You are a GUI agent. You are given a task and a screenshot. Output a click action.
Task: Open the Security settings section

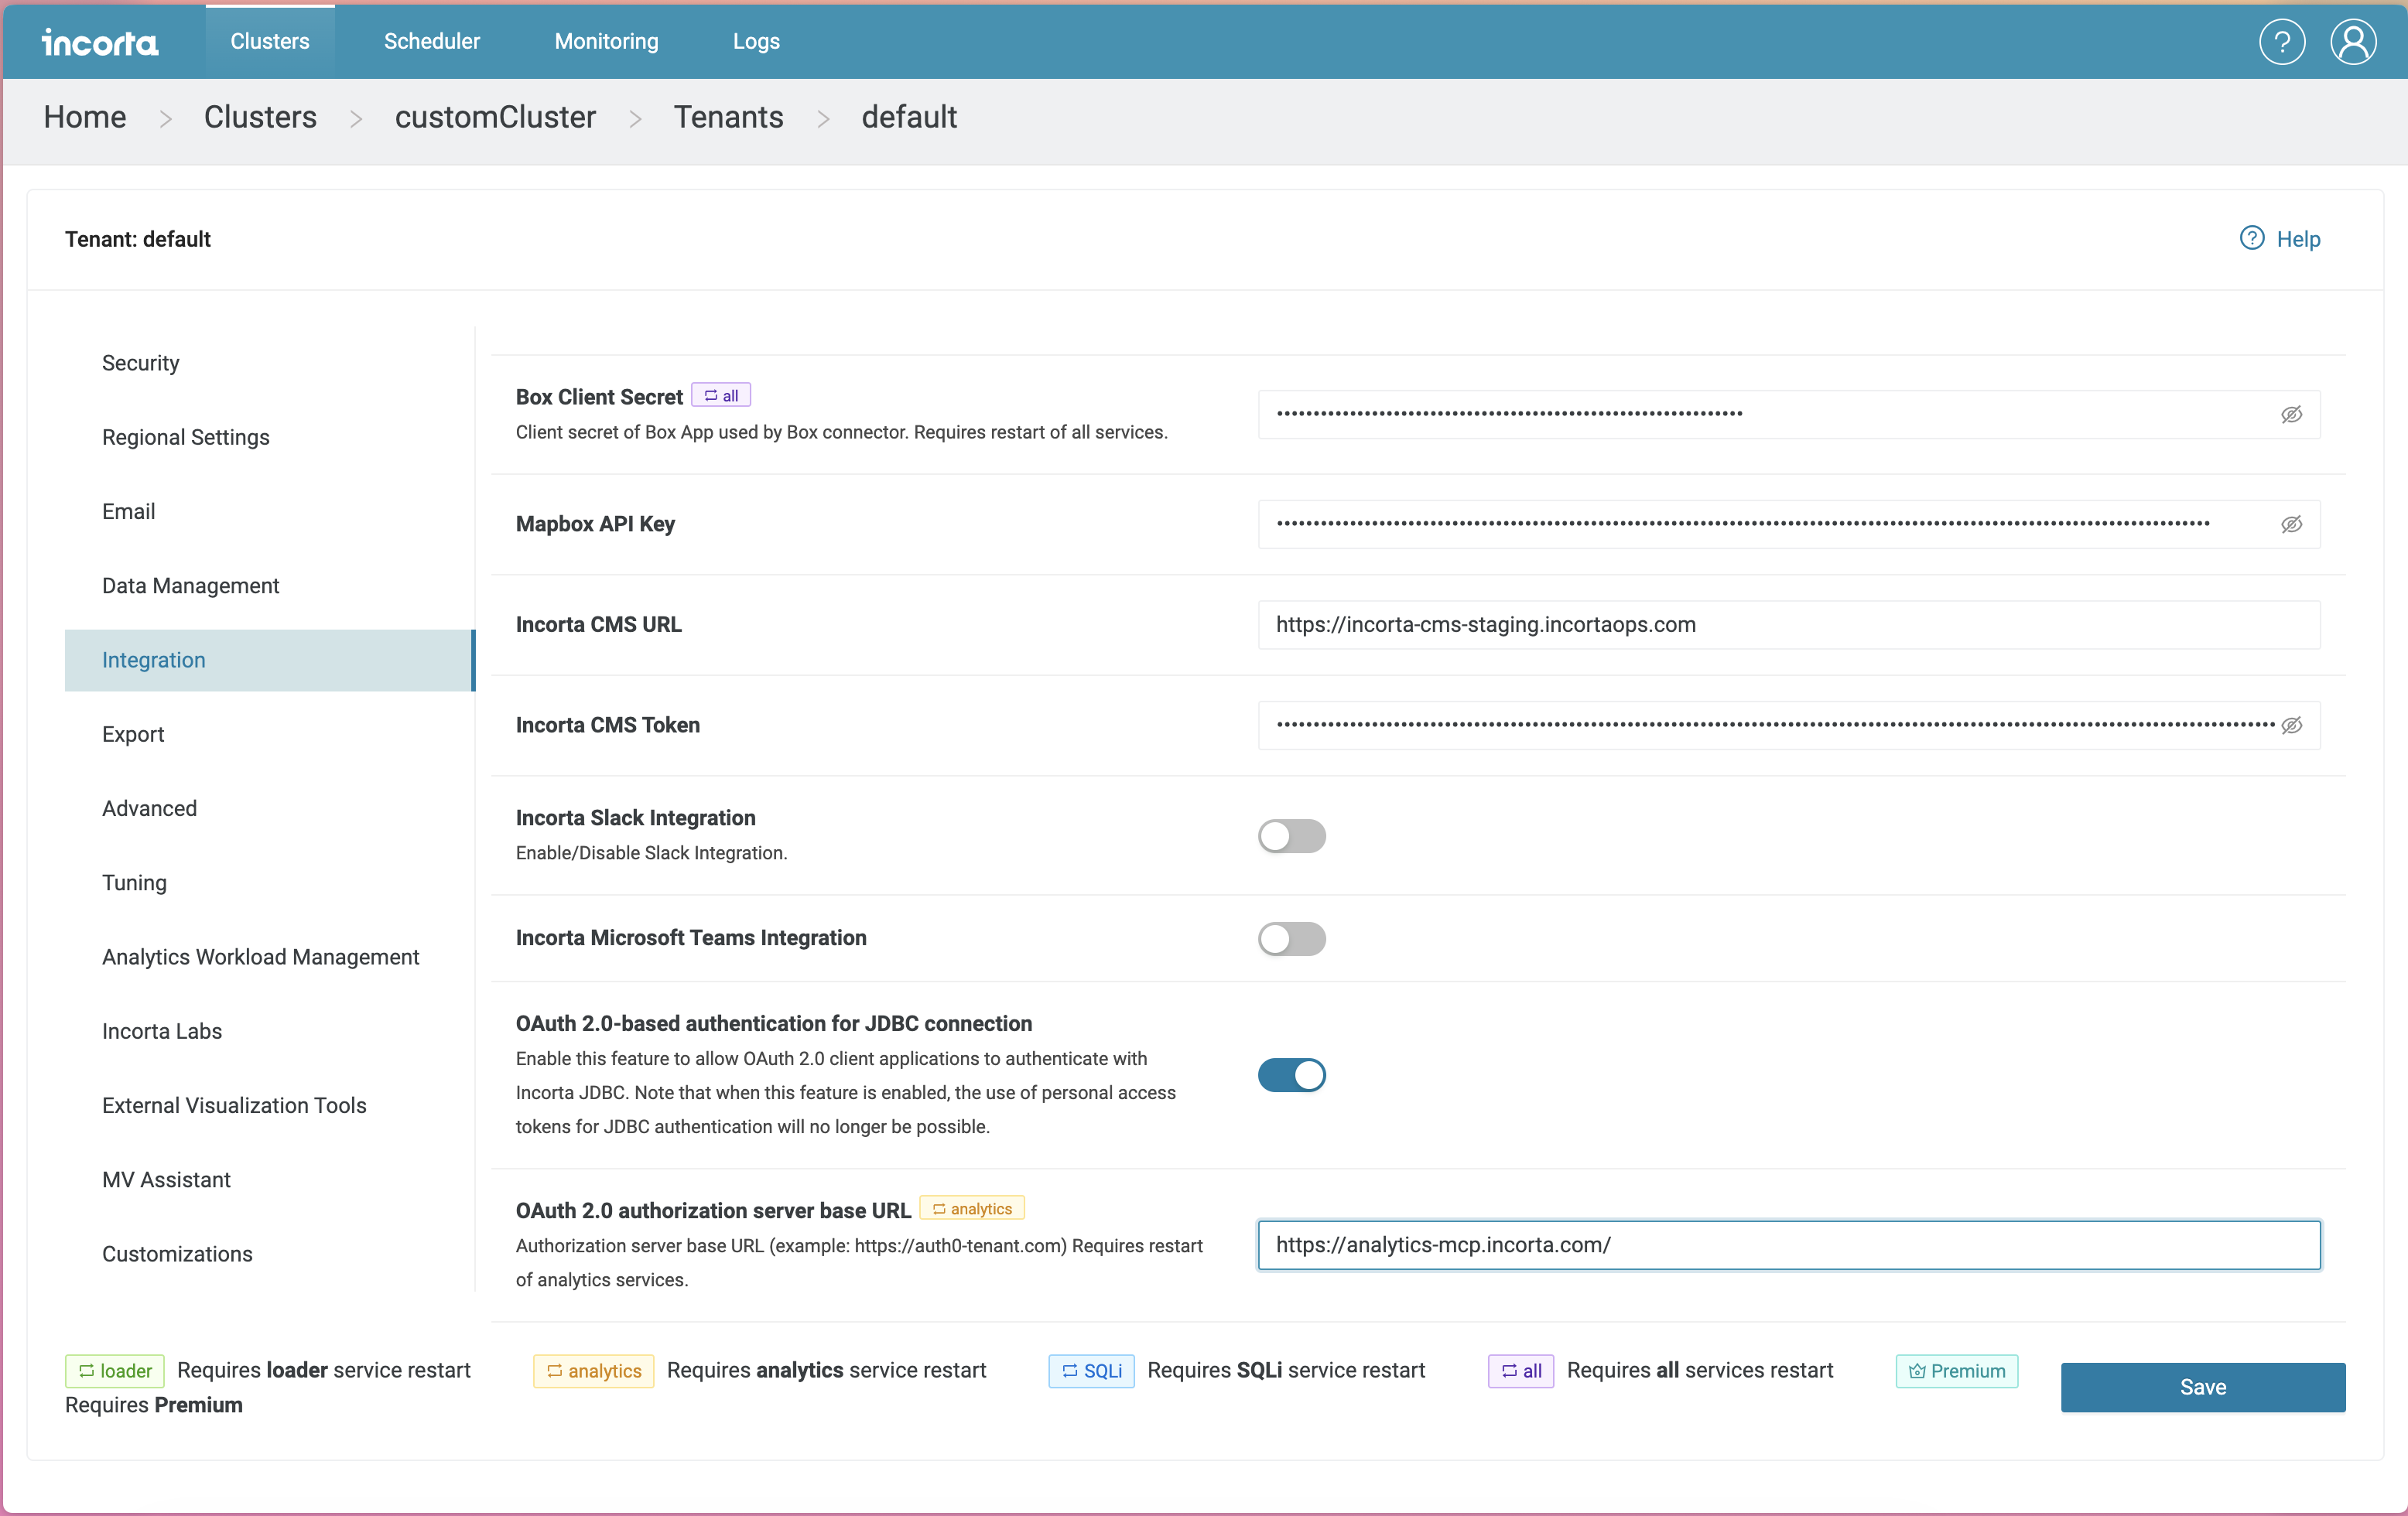coord(140,363)
